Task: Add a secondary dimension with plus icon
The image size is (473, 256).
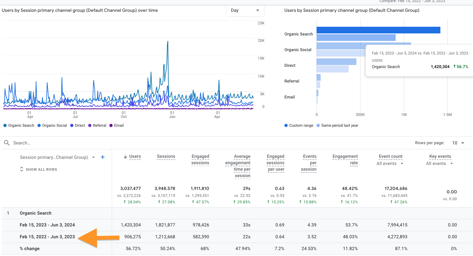Action: pyautogui.click(x=103, y=157)
